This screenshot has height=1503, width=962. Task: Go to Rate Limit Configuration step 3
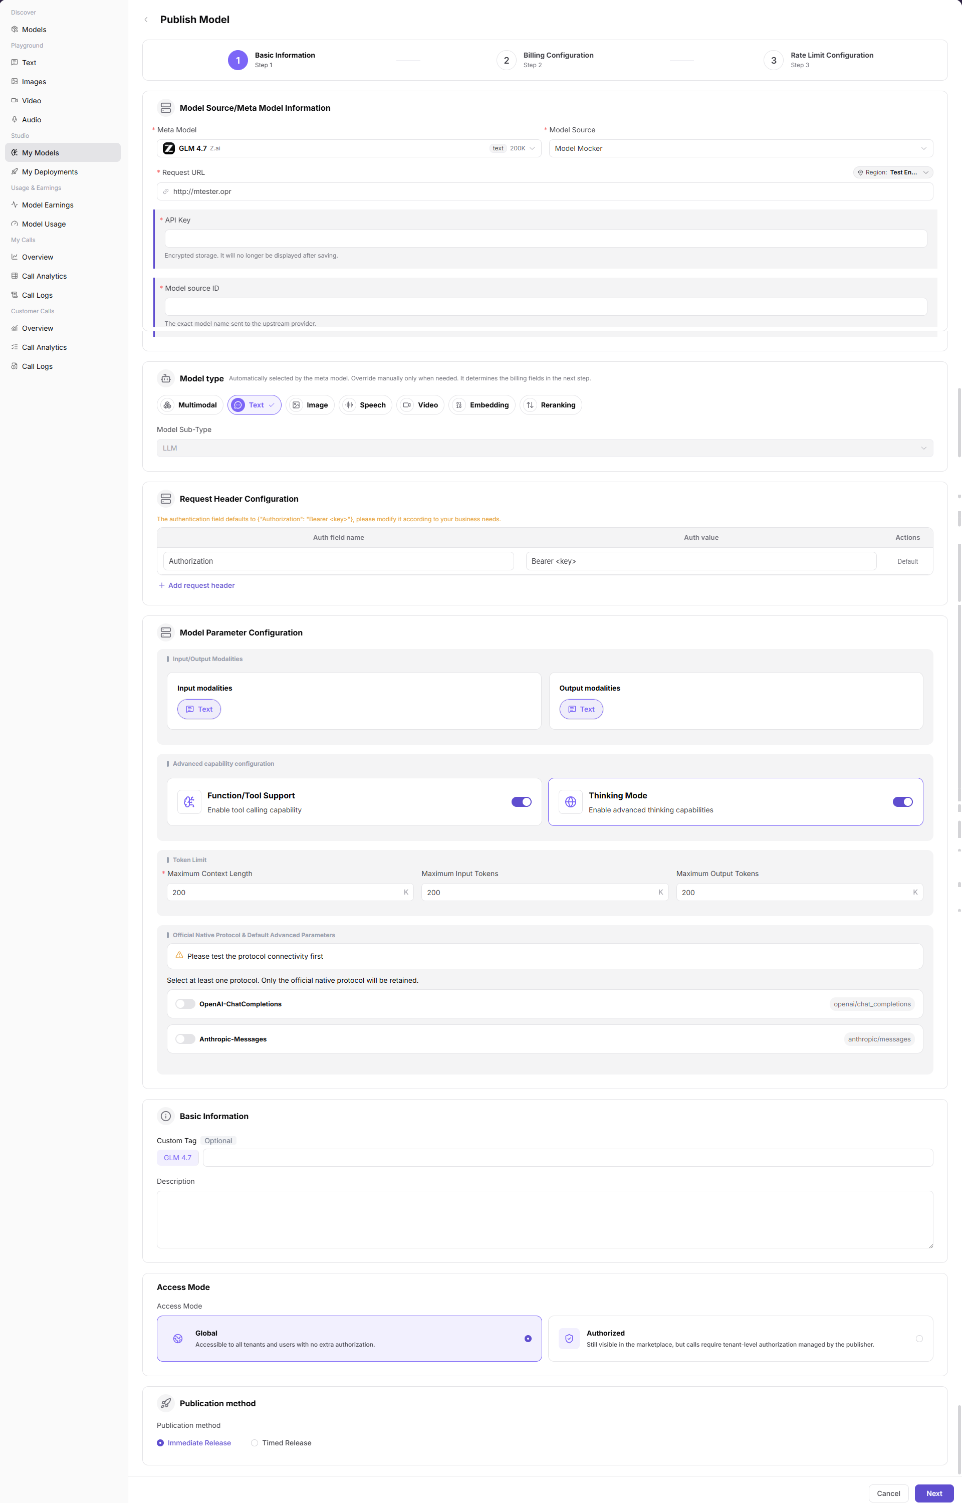(x=818, y=60)
